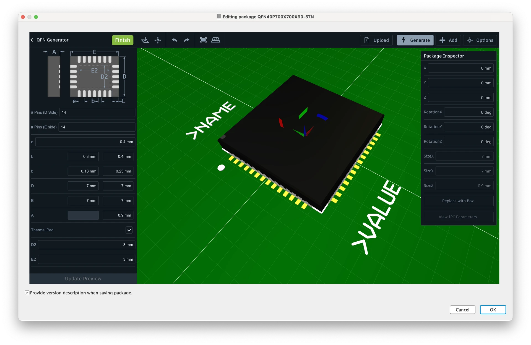Uncheck the Thermal Pad checkbox
This screenshot has width=531, height=345.
pyautogui.click(x=129, y=230)
